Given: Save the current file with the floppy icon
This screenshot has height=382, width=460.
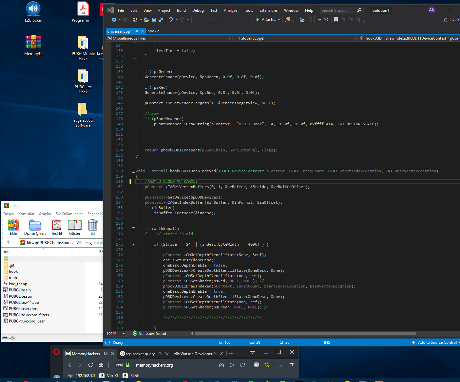Looking at the screenshot, I should tap(154, 20).
